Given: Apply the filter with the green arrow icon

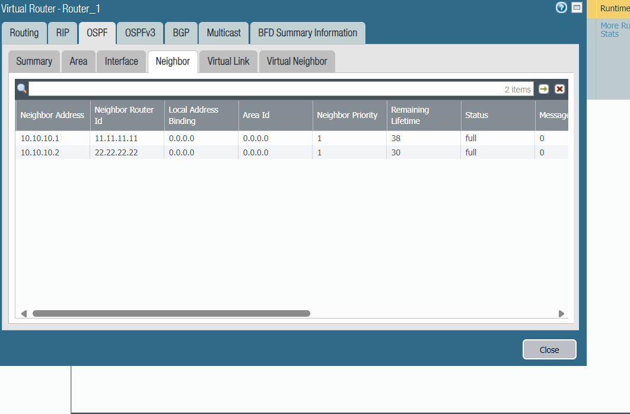Looking at the screenshot, I should coord(545,88).
